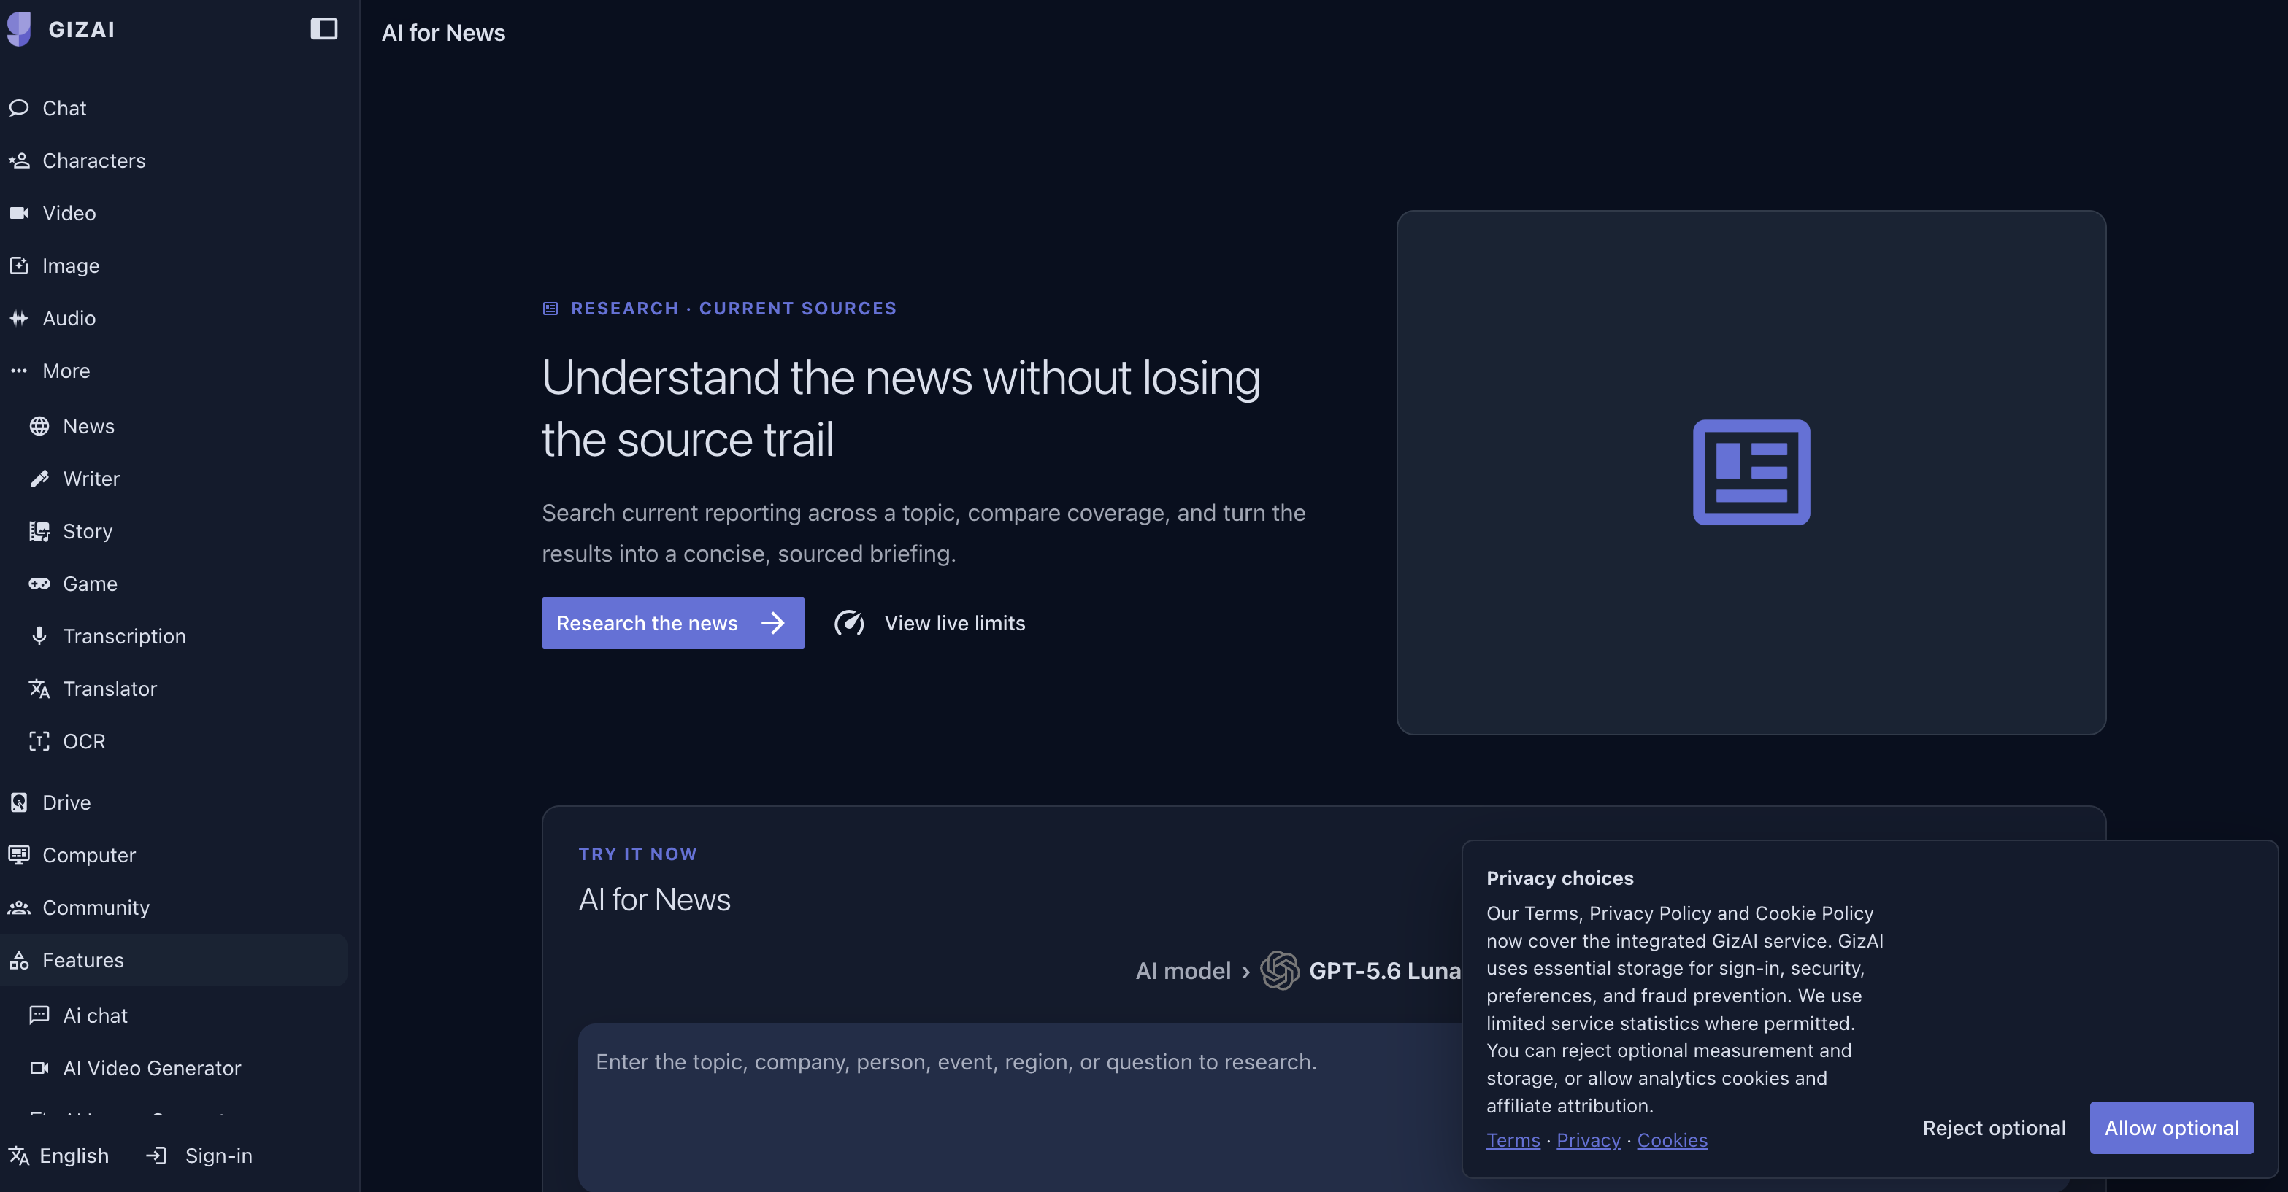
Task: Click the Research the news button
Action: coord(673,623)
